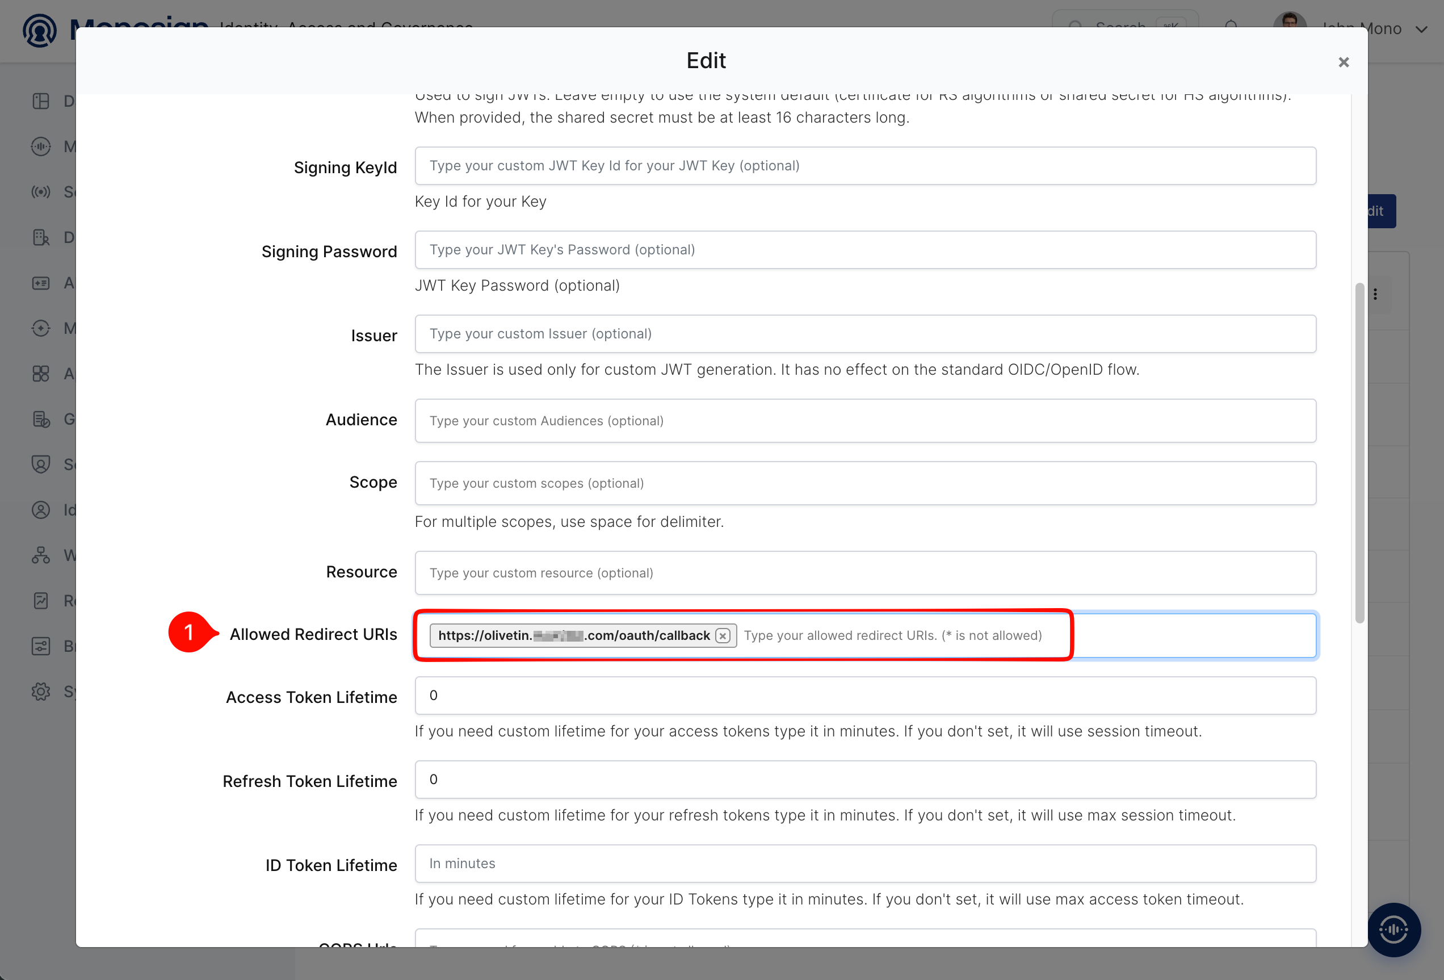Viewport: 1444px width, 980px height.
Task: Select the Audience input field
Action: tap(865, 421)
